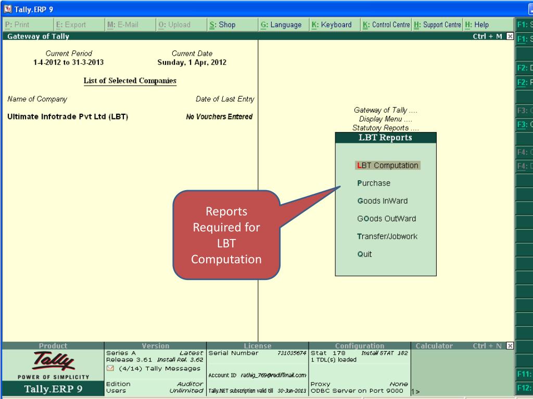Open the Tally Messages envelope icon
Image resolution: width=533 pixels, height=399 pixels.
coord(110,368)
